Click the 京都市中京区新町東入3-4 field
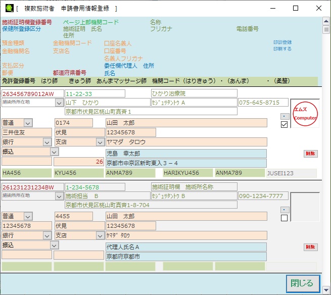The height and width of the screenshot is (295, 331). tap(186, 163)
